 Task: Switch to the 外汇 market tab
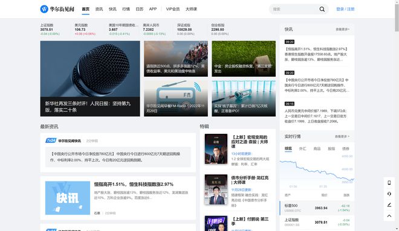[x=302, y=148]
